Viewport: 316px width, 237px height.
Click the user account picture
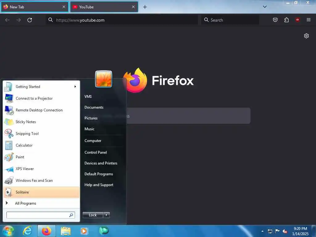point(104,79)
